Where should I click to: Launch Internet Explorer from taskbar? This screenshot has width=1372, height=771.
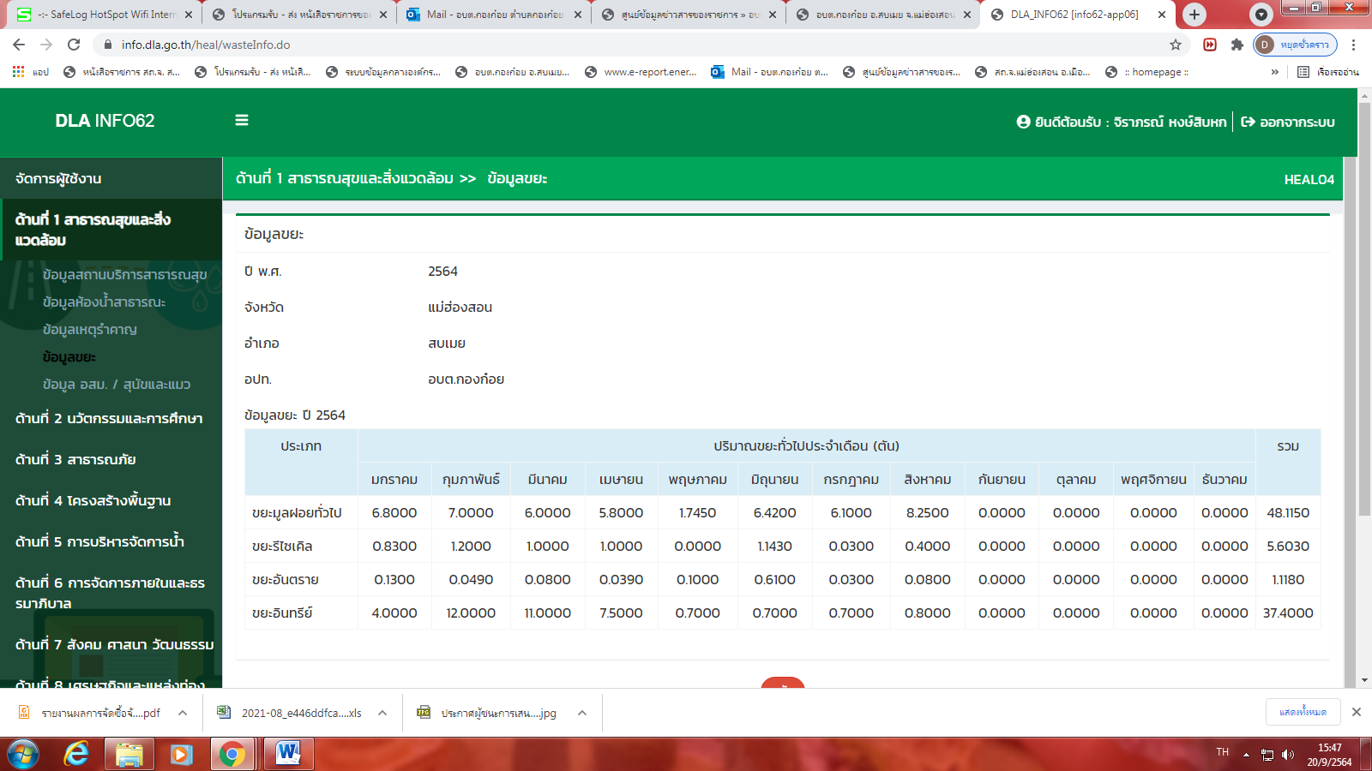[77, 754]
